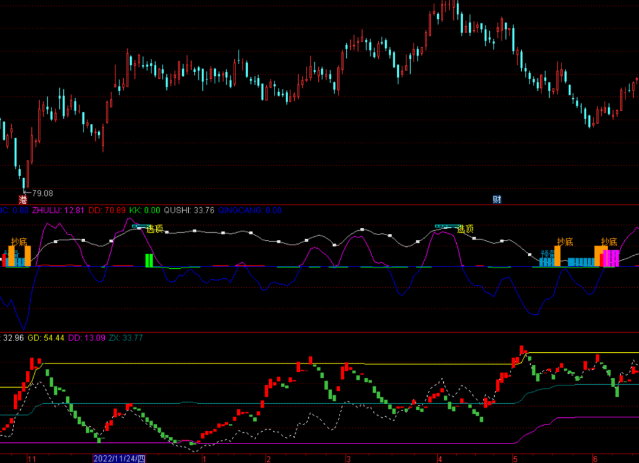639x463 pixels.
Task: Select the 79.08 low price label
Action: pyautogui.click(x=43, y=194)
